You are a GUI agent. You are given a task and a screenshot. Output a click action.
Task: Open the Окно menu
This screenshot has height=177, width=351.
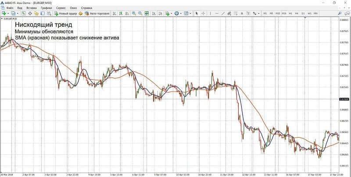tap(73, 8)
